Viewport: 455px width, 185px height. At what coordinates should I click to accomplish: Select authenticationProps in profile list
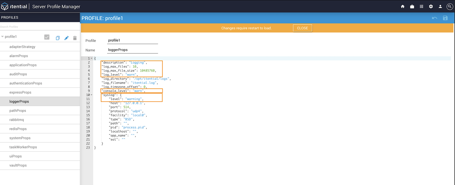(40, 83)
